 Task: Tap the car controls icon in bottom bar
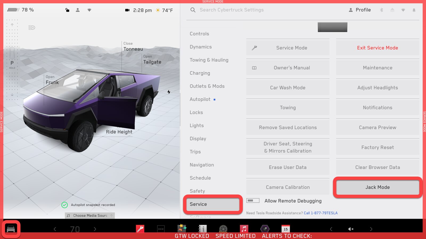coord(11,229)
